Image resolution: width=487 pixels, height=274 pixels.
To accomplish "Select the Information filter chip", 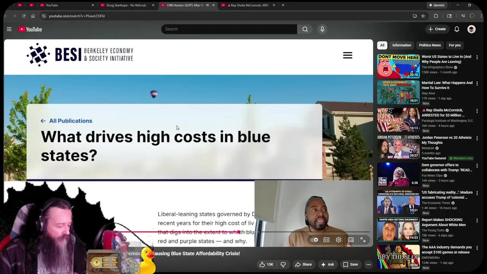I will click(402, 45).
